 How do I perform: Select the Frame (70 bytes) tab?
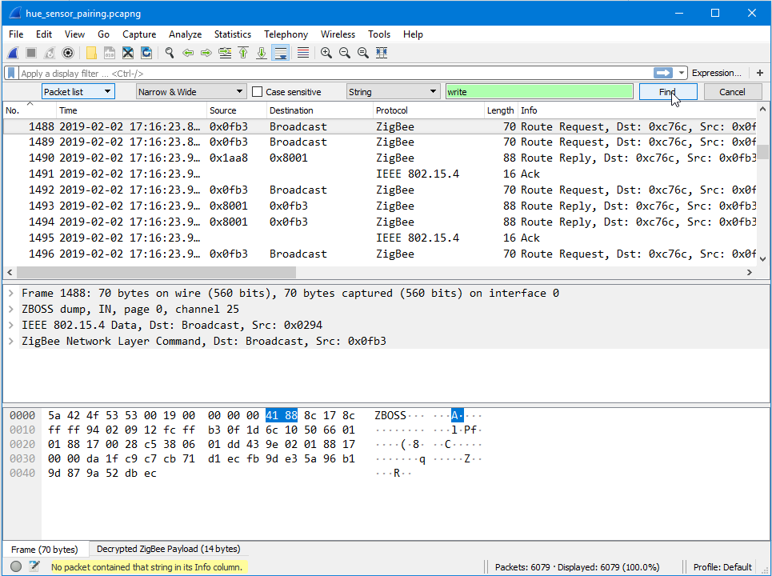45,550
